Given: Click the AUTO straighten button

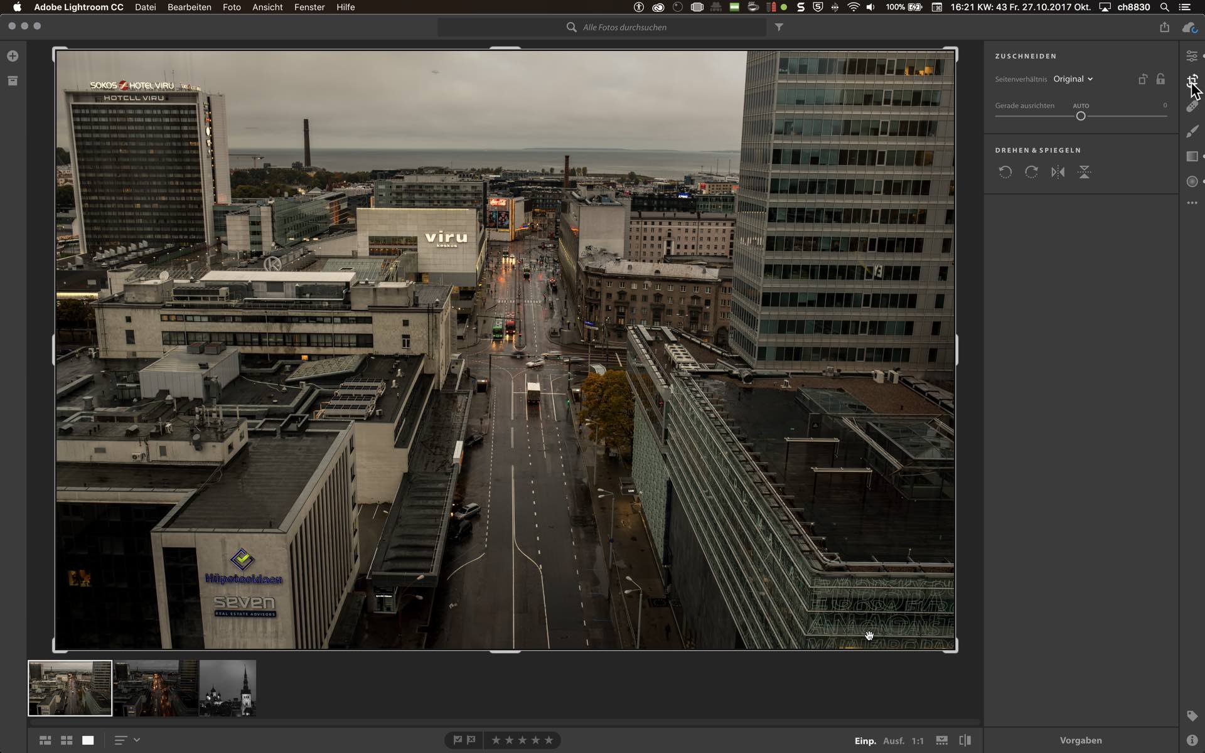Looking at the screenshot, I should (1081, 106).
